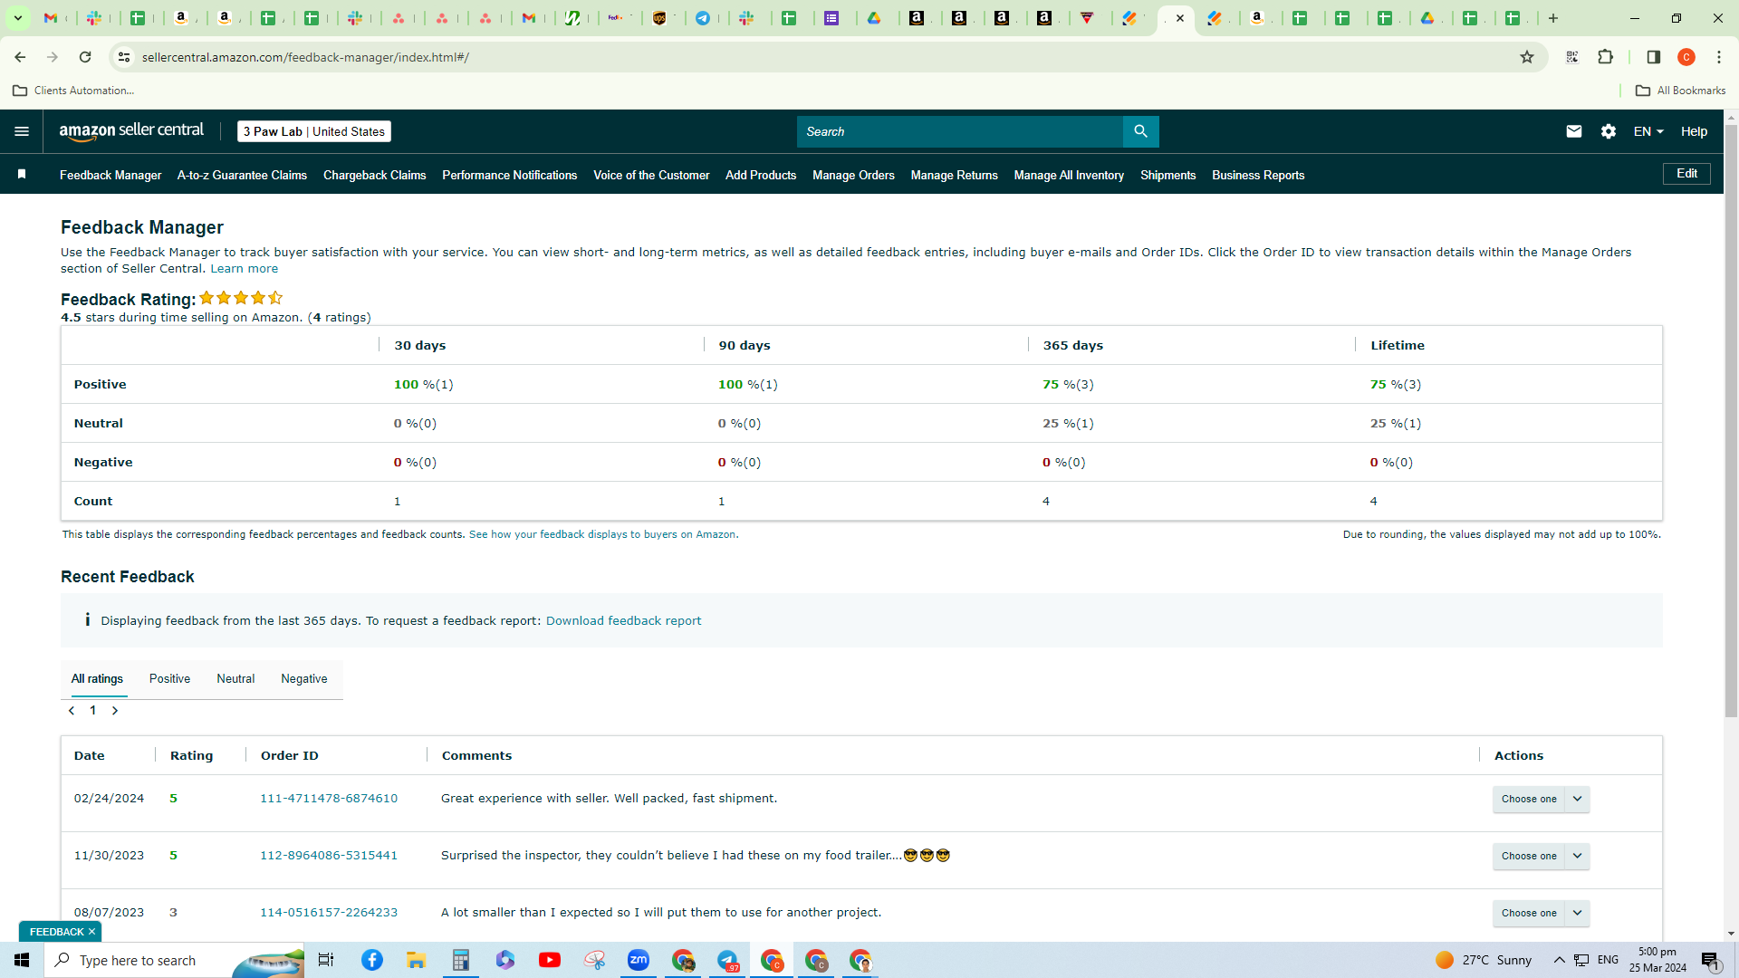Reload the page
Screen dimensions: 1739x978
coord(85,57)
